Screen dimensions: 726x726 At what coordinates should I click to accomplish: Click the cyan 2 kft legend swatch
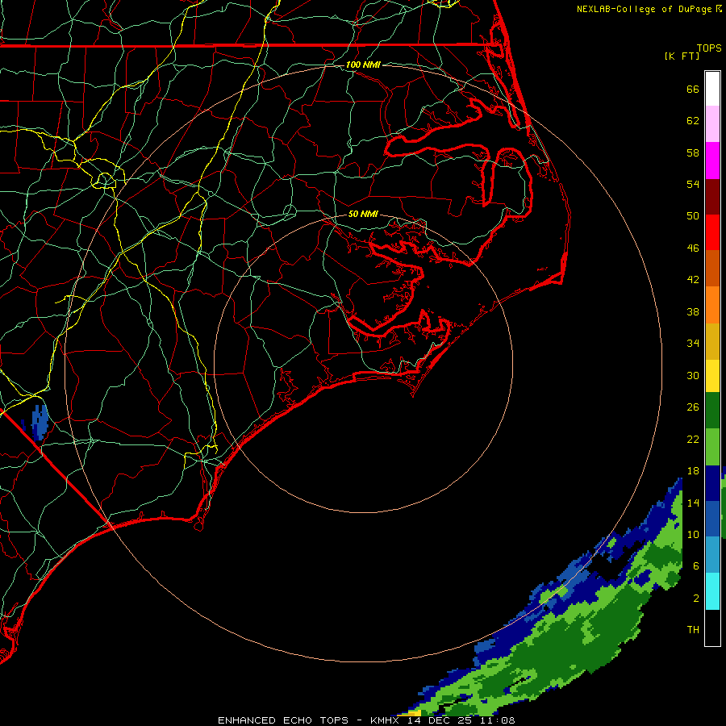pyautogui.click(x=712, y=591)
